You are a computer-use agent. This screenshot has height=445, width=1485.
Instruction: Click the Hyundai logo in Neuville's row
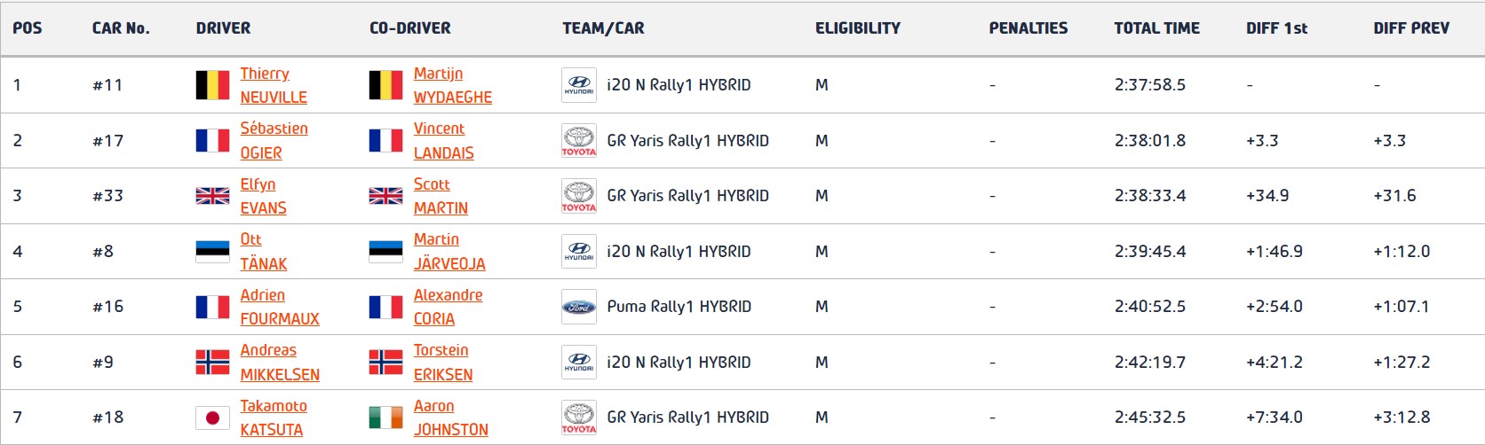pos(578,85)
